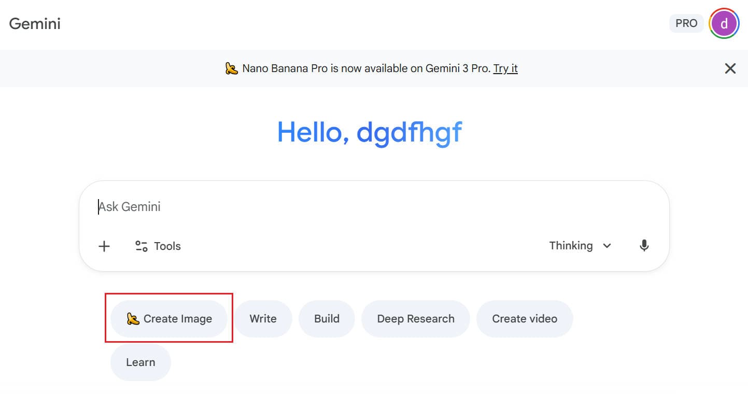This screenshot has width=748, height=394.
Task: Open the Try it link for Gemini 3 Pro
Action: pyautogui.click(x=505, y=68)
